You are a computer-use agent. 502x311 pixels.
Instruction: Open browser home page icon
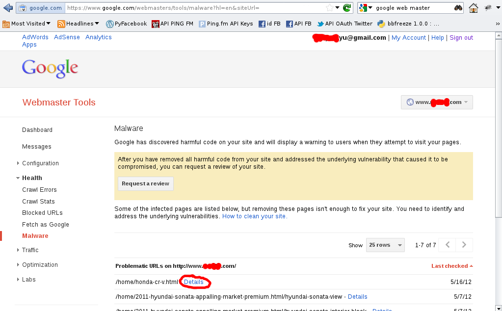coord(473,8)
